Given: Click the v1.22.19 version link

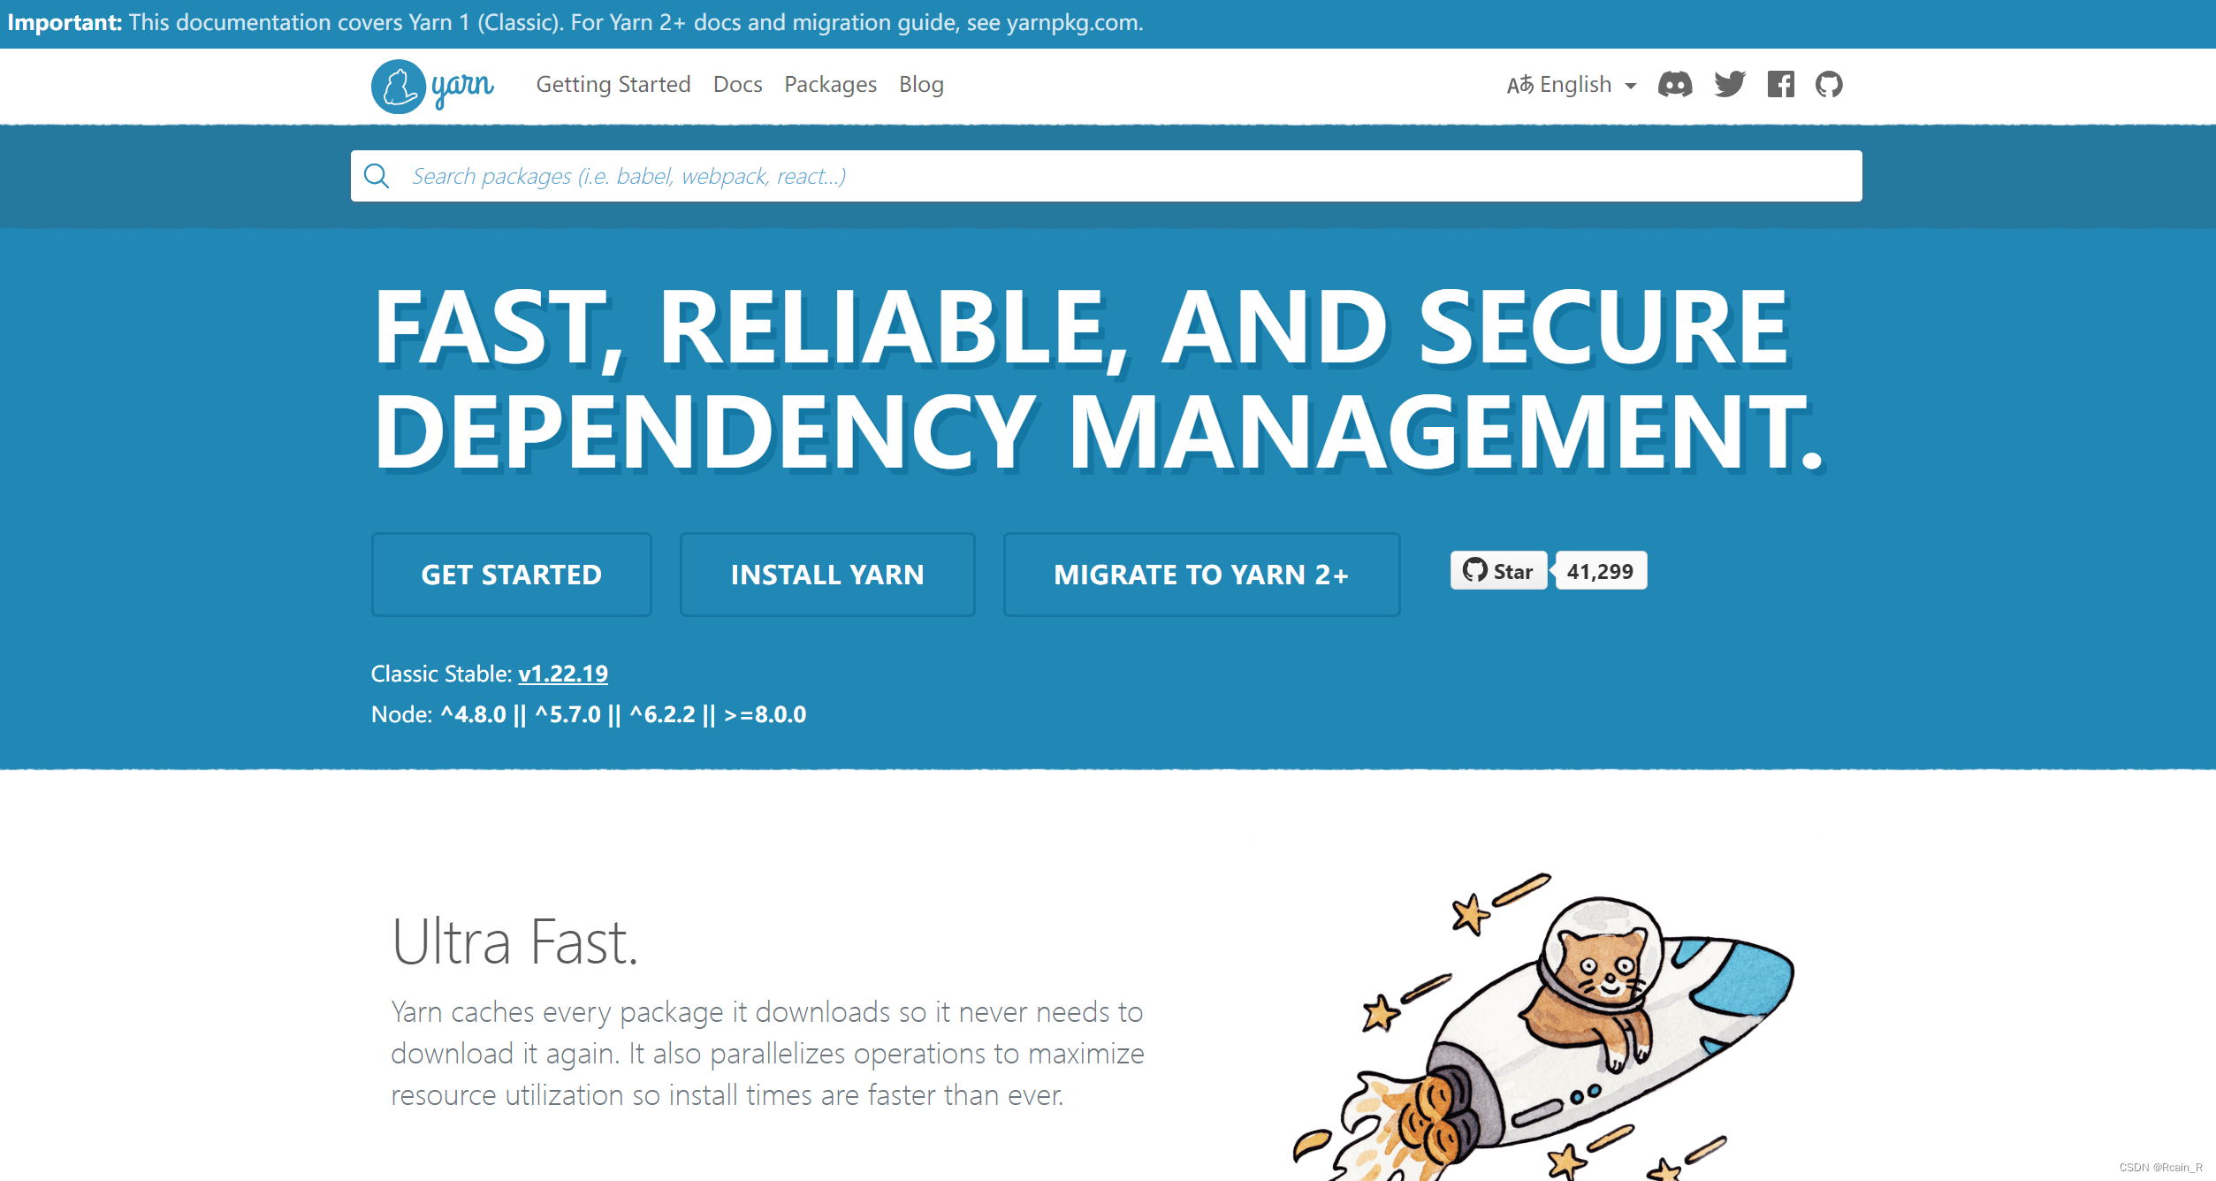Looking at the screenshot, I should pos(561,673).
